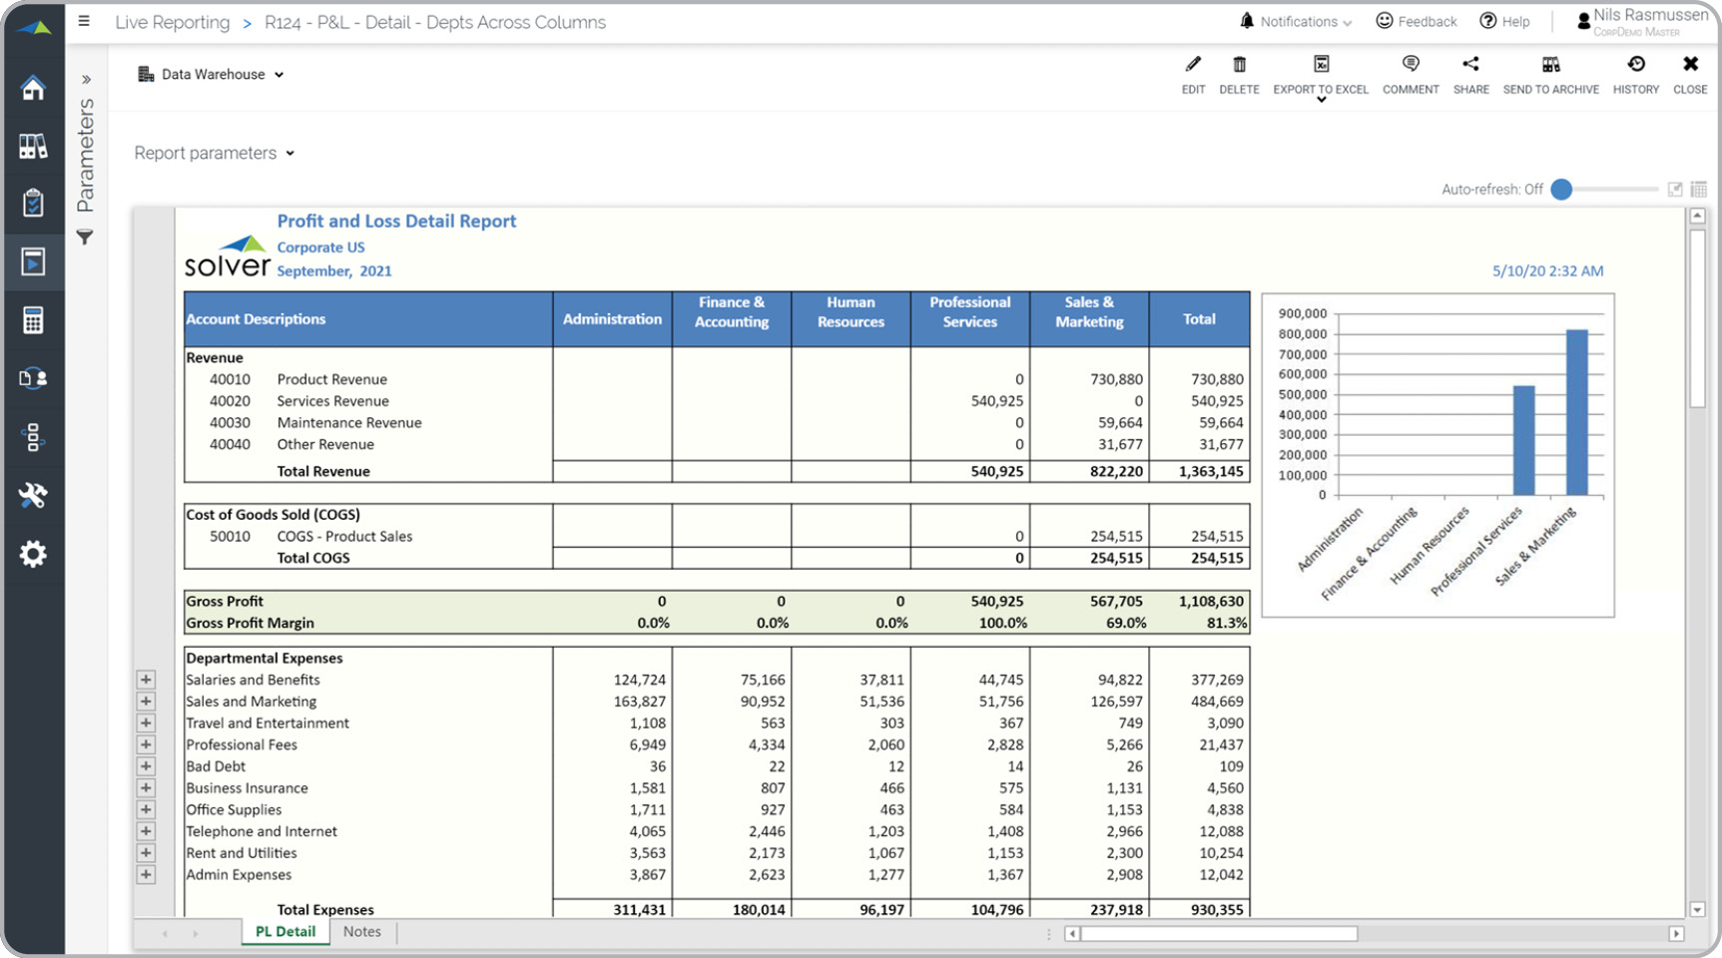Expand the Report parameters section
Viewport: 1722px width, 958px height.
(214, 154)
